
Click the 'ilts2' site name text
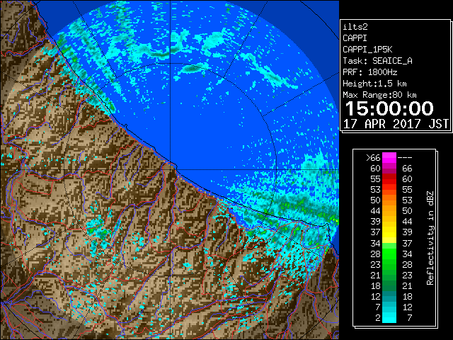tap(355, 27)
